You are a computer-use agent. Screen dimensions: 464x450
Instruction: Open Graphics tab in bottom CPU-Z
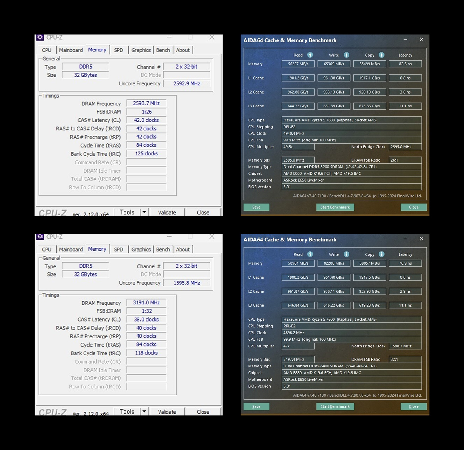tap(141, 249)
